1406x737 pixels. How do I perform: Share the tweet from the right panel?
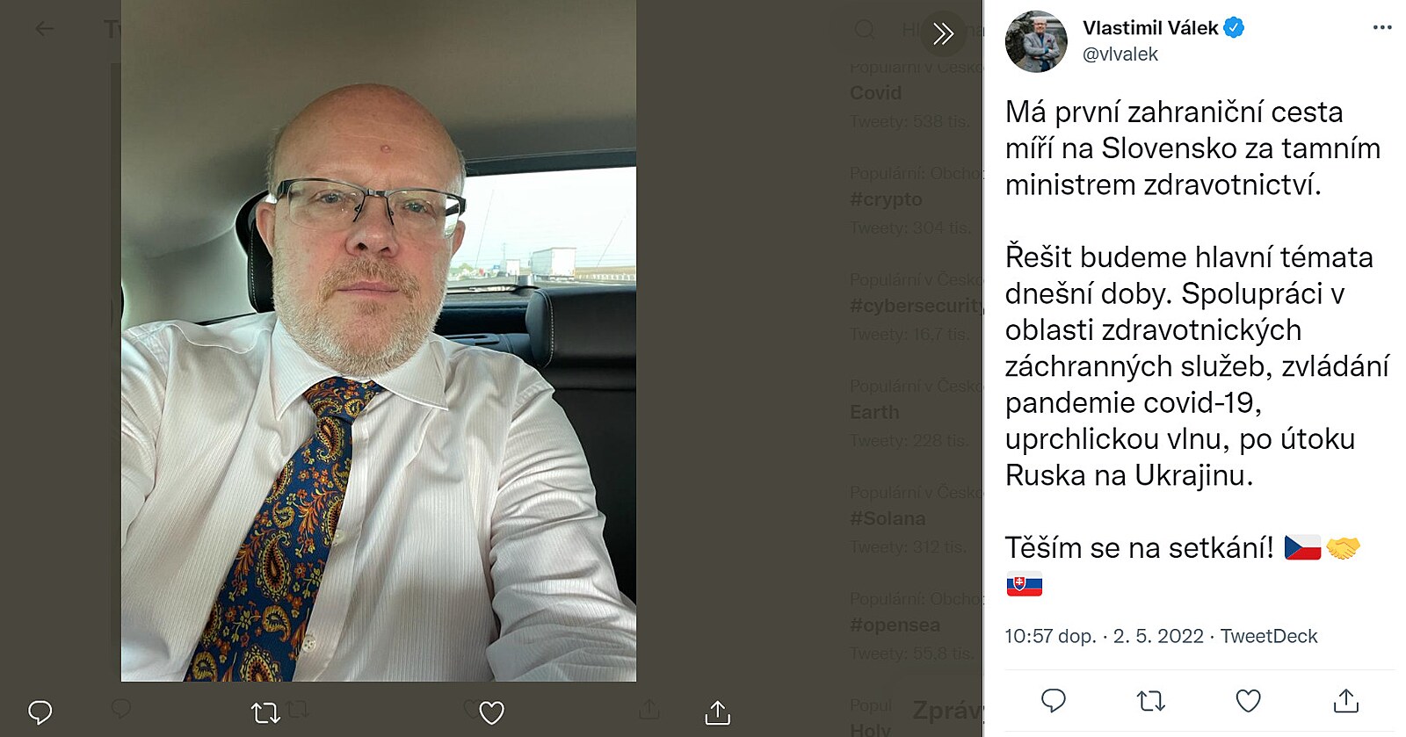coord(1345,700)
